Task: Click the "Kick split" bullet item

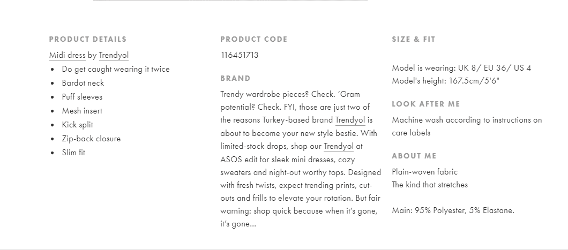Action: point(78,125)
